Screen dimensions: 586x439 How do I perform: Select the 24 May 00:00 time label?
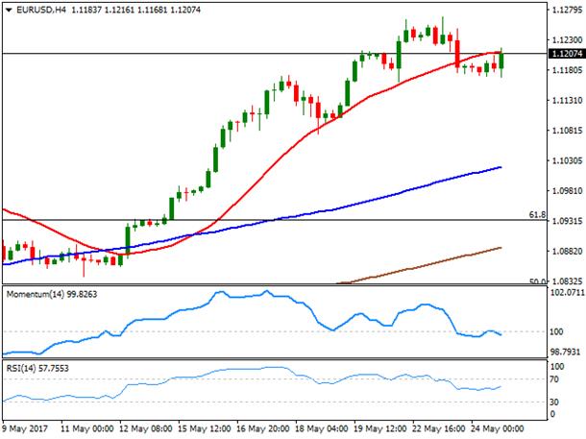[498, 428]
